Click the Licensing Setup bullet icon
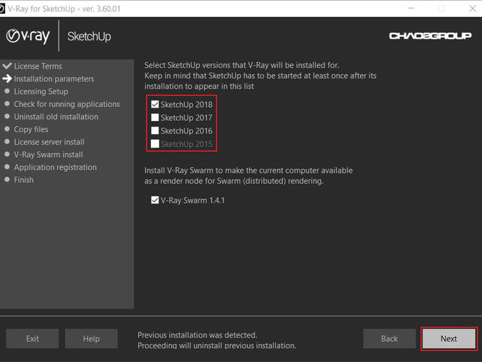The height and width of the screenshot is (362, 482). pos(7,91)
